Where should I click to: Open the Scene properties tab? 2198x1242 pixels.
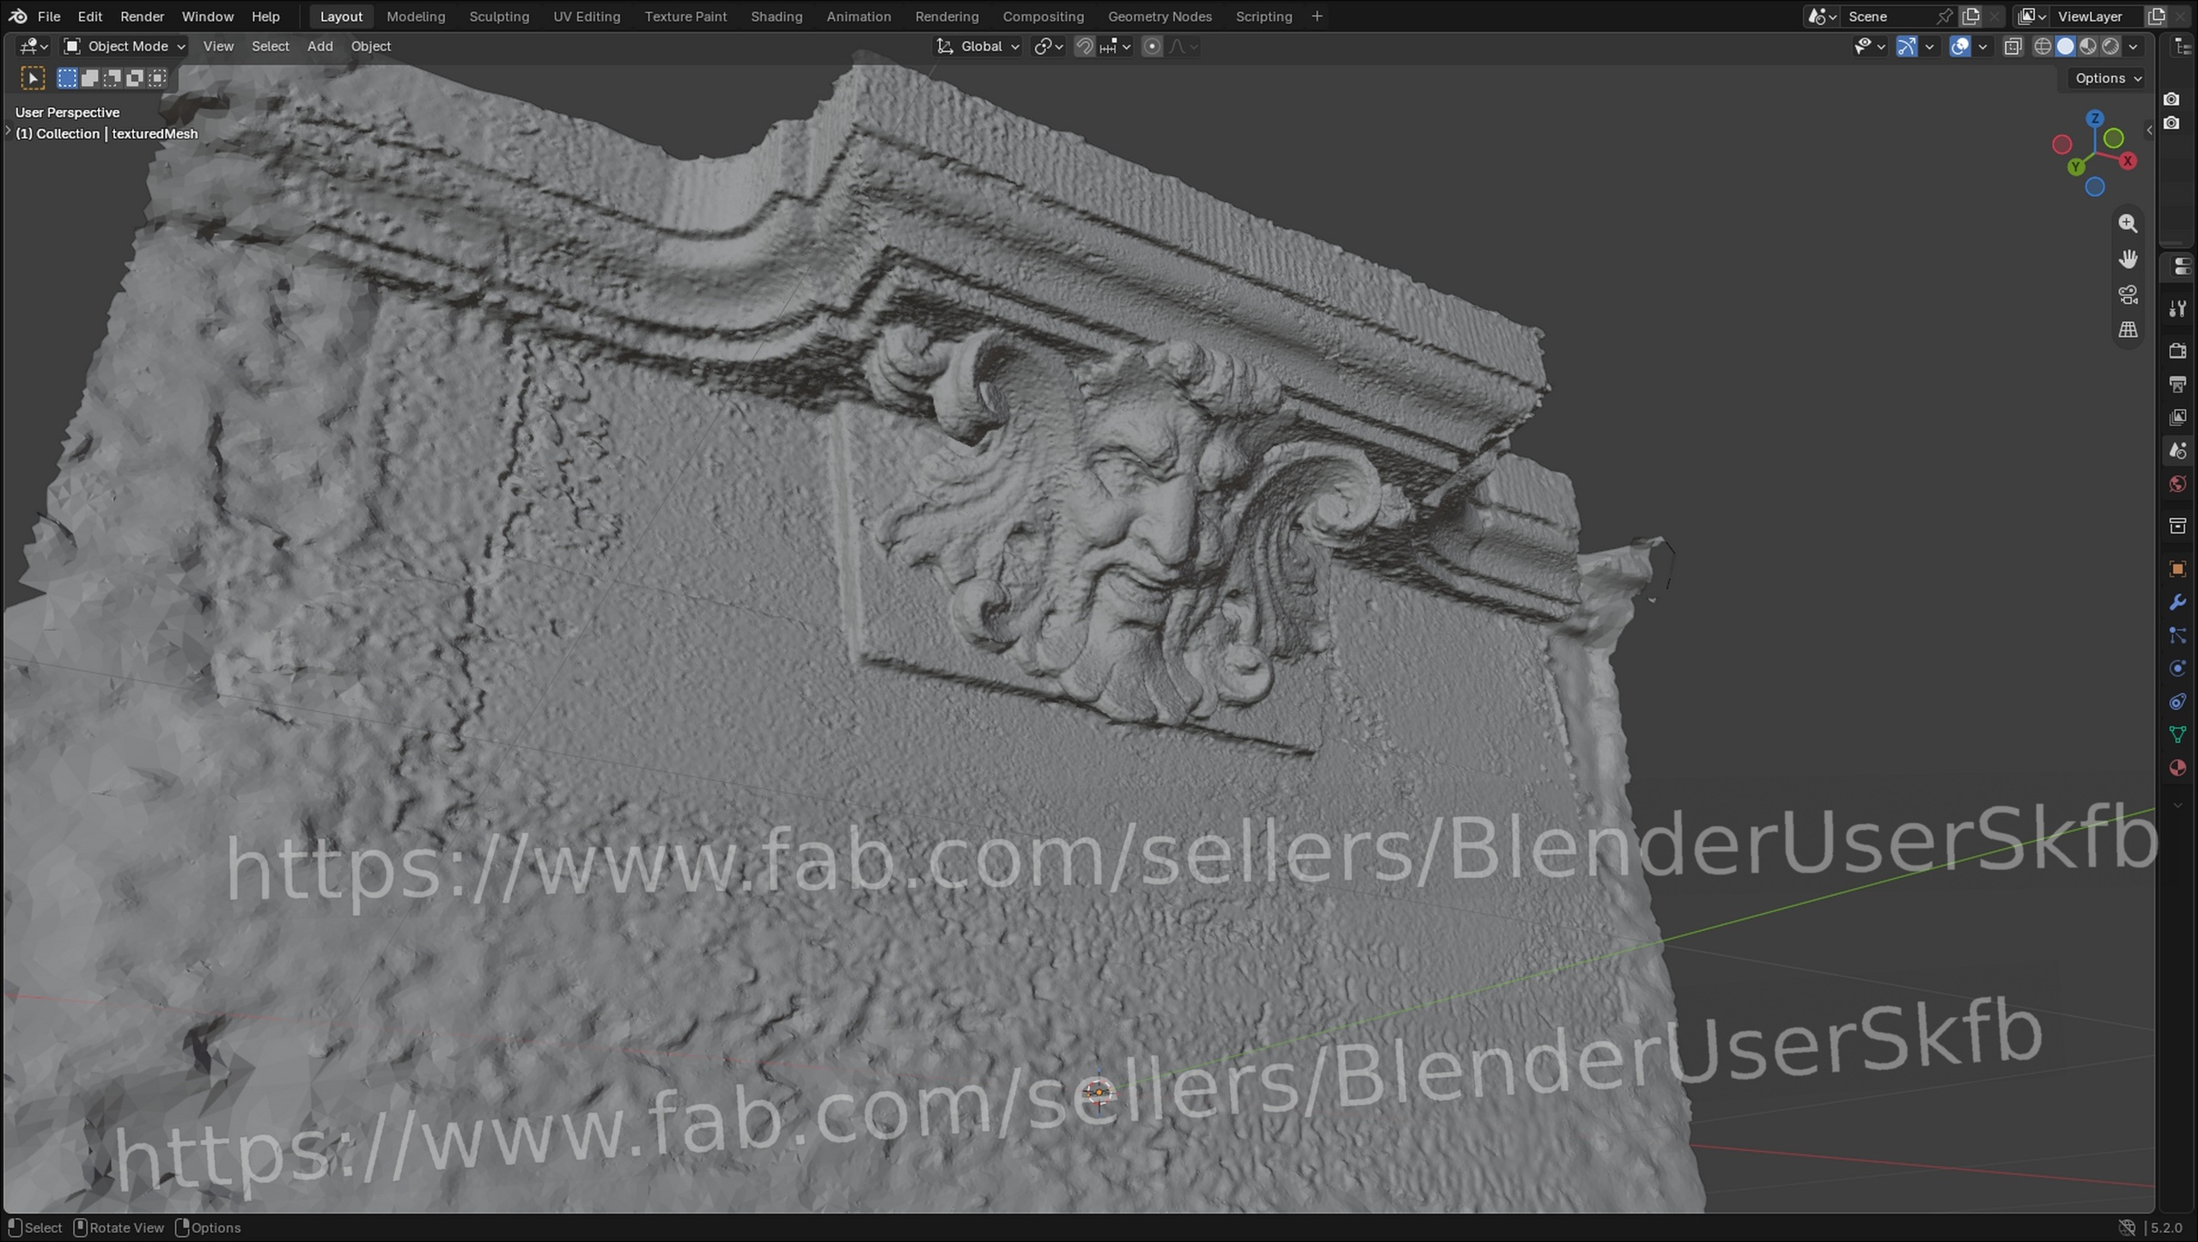click(x=2177, y=451)
